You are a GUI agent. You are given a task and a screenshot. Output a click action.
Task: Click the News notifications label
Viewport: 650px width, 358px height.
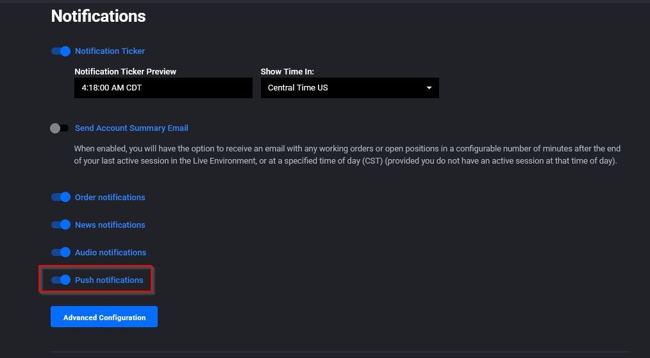click(110, 225)
